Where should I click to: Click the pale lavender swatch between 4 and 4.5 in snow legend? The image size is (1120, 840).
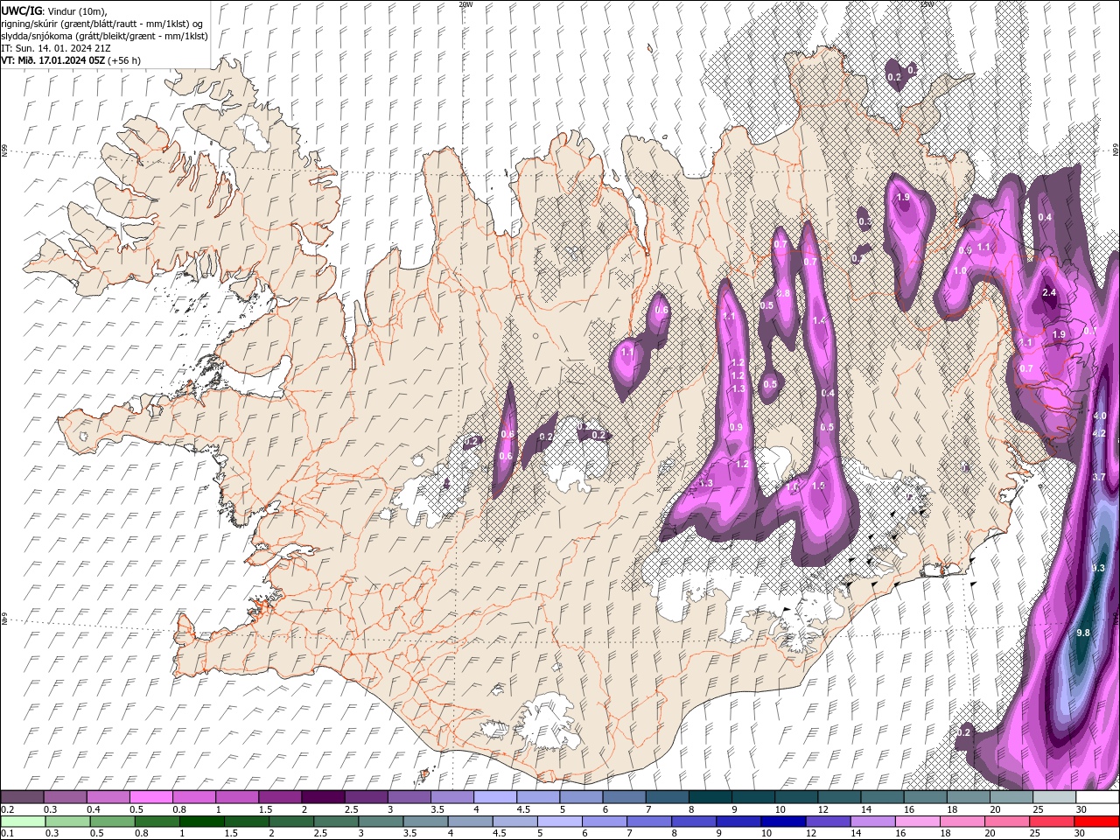(495, 797)
